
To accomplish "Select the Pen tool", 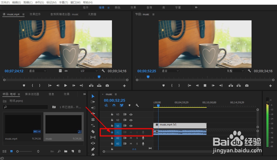I will click(x=93, y=149).
